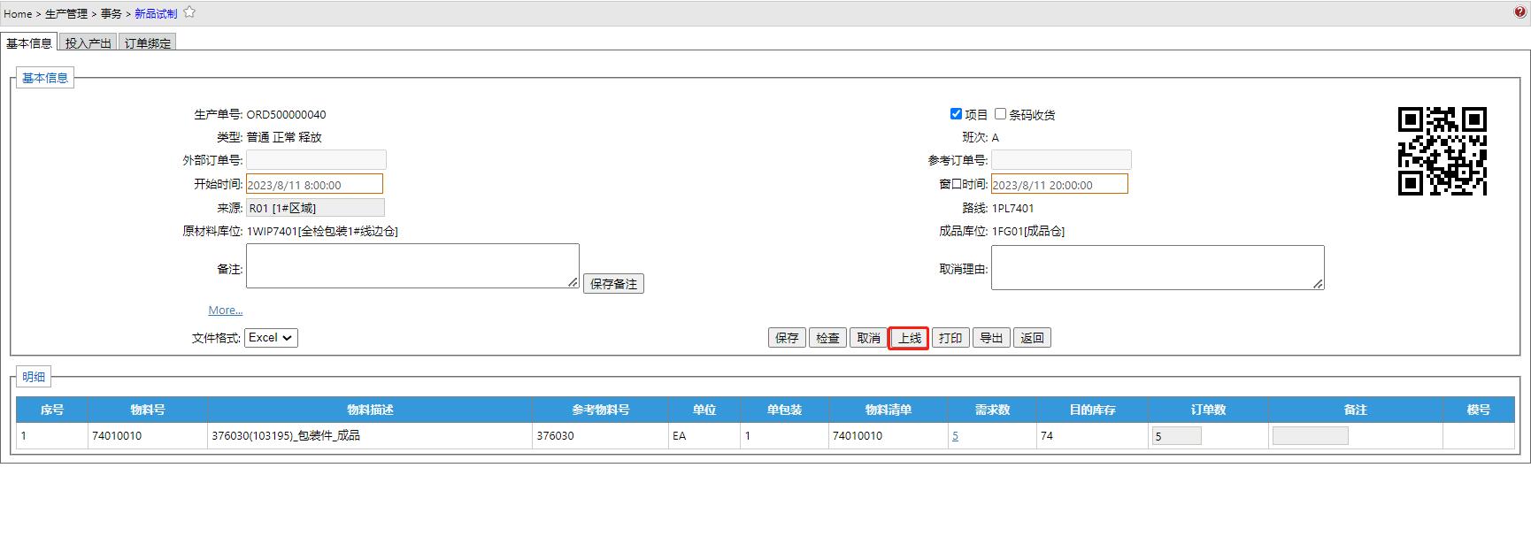
Task: Click the 订单数 column header
Action: [1209, 410]
